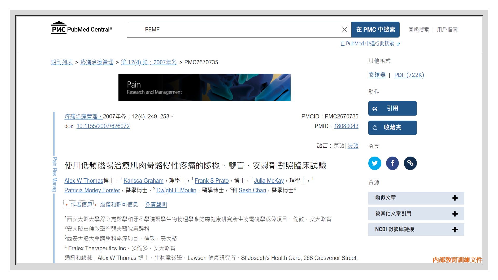Click the 引用 cite button
Image resolution: width=498 pixels, height=280 pixels.
(392, 108)
